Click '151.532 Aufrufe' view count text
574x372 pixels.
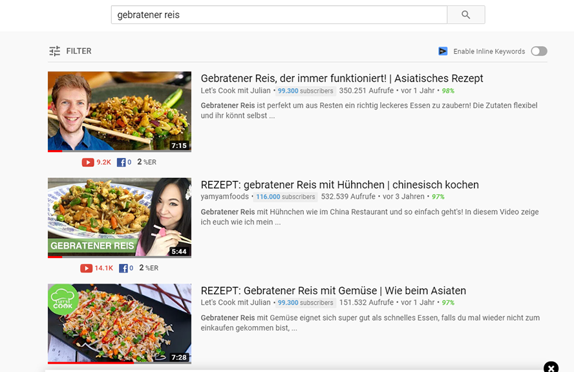tap(367, 302)
